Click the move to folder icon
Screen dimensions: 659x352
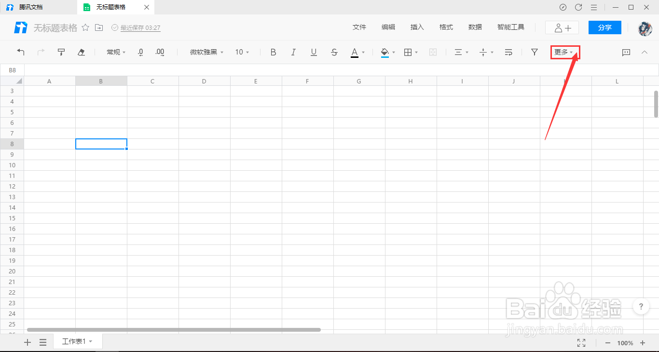(x=99, y=27)
